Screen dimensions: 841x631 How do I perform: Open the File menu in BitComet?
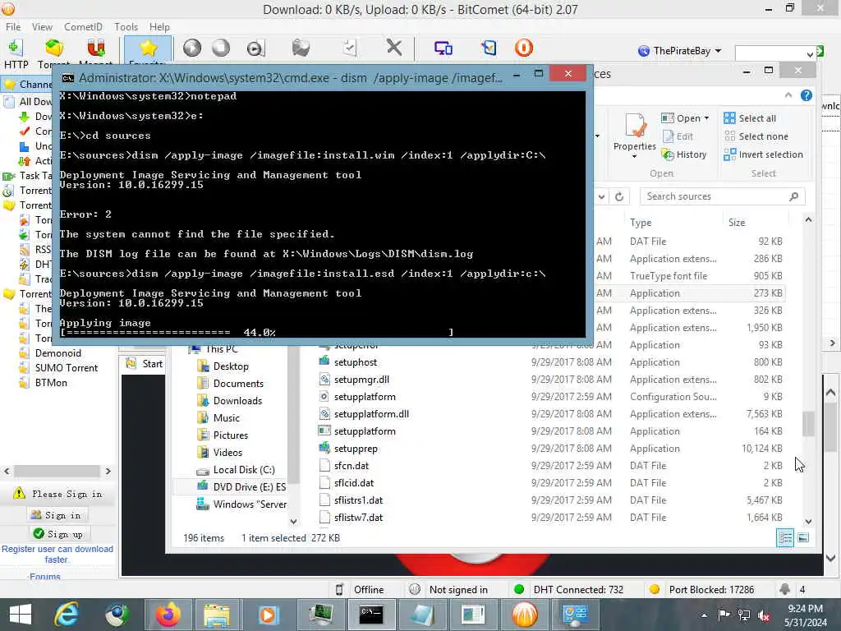[13, 27]
